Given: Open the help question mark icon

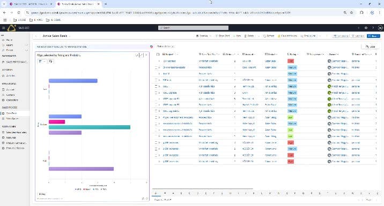Looking at the screenshot, I should (373, 28).
